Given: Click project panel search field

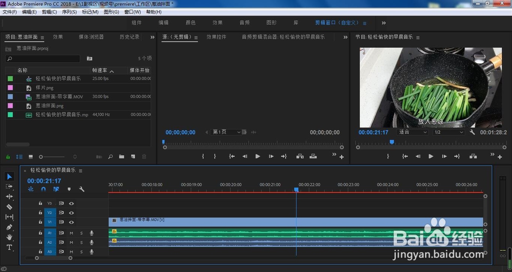Looking at the screenshot, I should coord(43,58).
